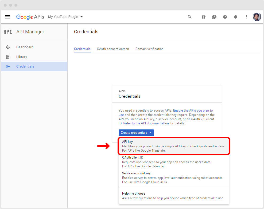Click the gift free trial icon
Viewport: 264px width, 209px height.
(204, 17)
